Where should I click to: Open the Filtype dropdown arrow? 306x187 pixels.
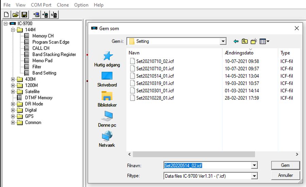[x=254, y=176]
